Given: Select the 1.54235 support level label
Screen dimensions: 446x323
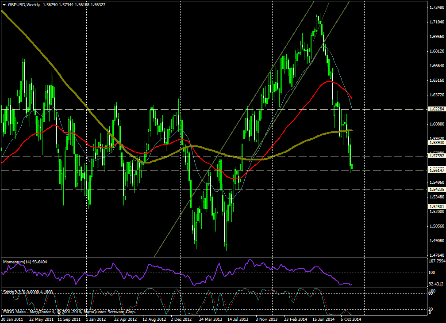Looking at the screenshot, I should [x=436, y=190].
